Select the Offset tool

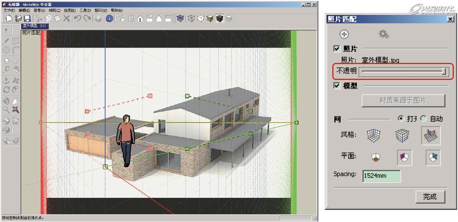16,89
